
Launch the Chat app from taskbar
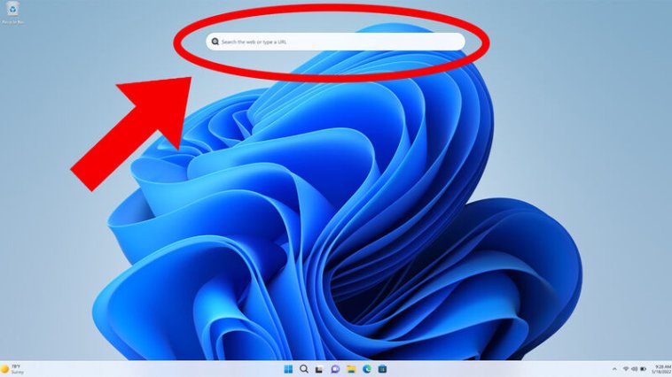pyautogui.click(x=335, y=369)
